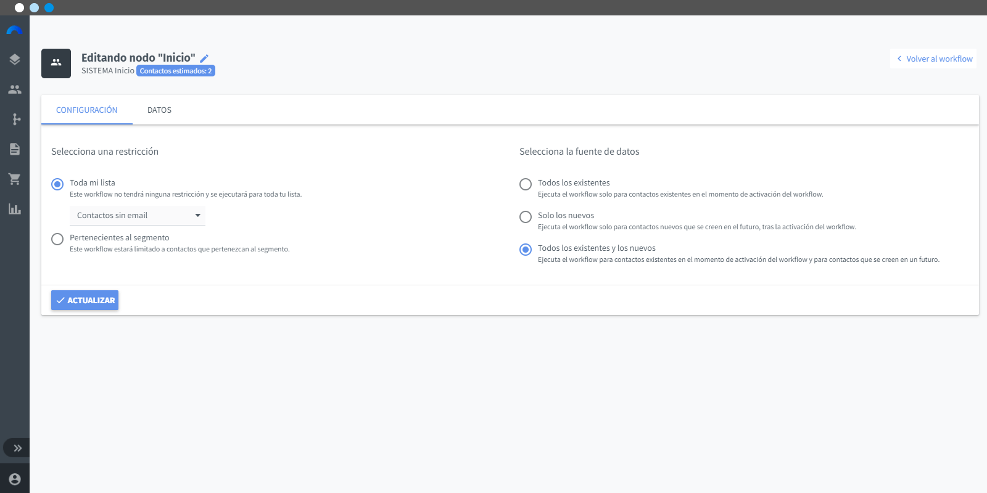Click the dark node icon beside the title
The width and height of the screenshot is (987, 493).
(56, 63)
